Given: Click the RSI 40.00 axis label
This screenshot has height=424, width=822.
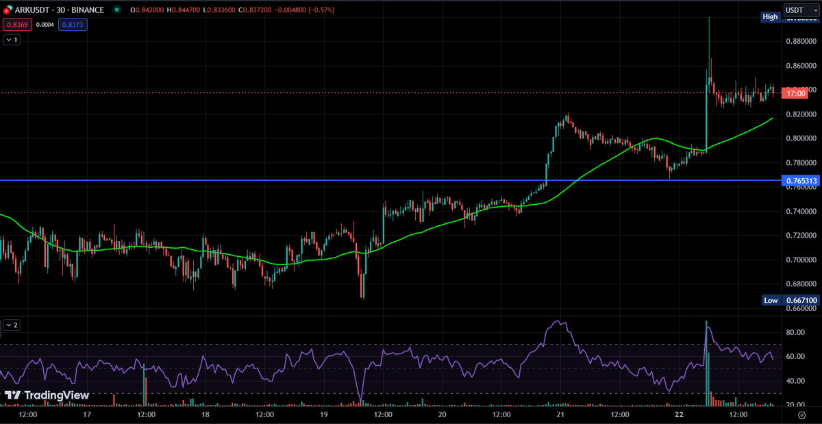Looking at the screenshot, I should point(795,381).
